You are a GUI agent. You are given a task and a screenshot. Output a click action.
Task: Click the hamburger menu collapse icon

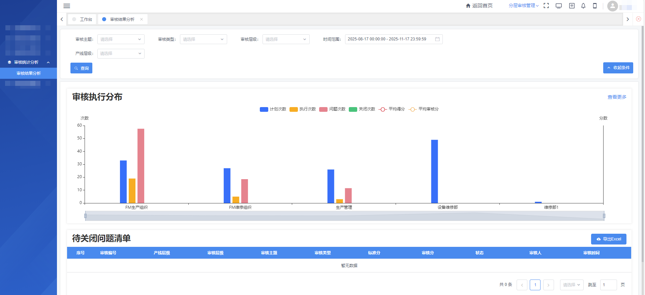click(67, 6)
